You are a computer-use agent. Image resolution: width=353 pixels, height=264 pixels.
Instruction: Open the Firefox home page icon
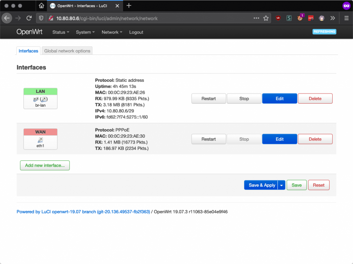click(41, 6)
